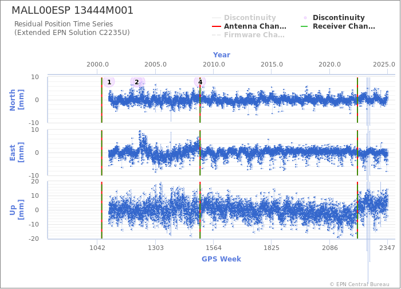
Task: Click the 2010.0 year tick label
Action: click(214, 64)
